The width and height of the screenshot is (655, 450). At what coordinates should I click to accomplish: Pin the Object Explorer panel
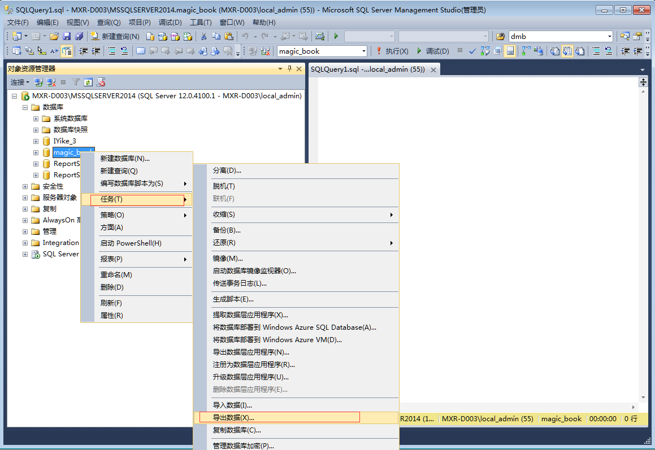(x=289, y=68)
